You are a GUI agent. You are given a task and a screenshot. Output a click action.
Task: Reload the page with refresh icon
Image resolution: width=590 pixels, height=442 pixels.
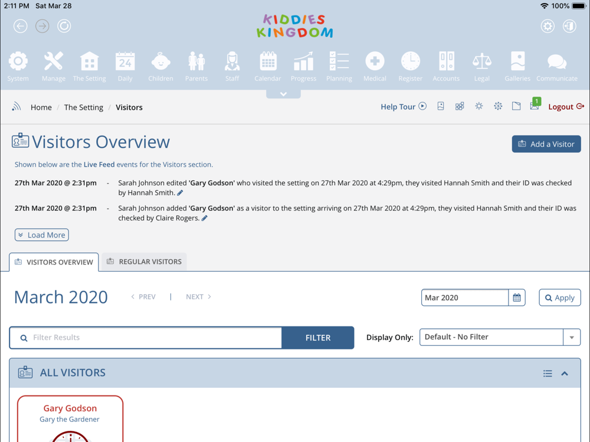(64, 26)
